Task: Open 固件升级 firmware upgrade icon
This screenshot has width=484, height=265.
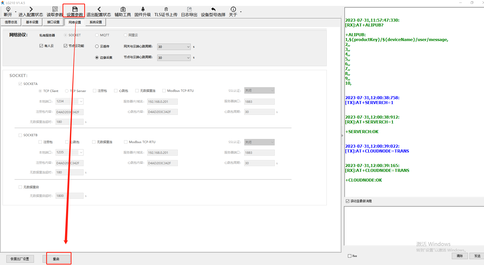Action: pyautogui.click(x=143, y=9)
